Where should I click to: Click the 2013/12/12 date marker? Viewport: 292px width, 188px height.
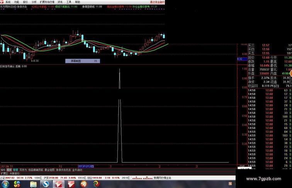(x=86, y=166)
